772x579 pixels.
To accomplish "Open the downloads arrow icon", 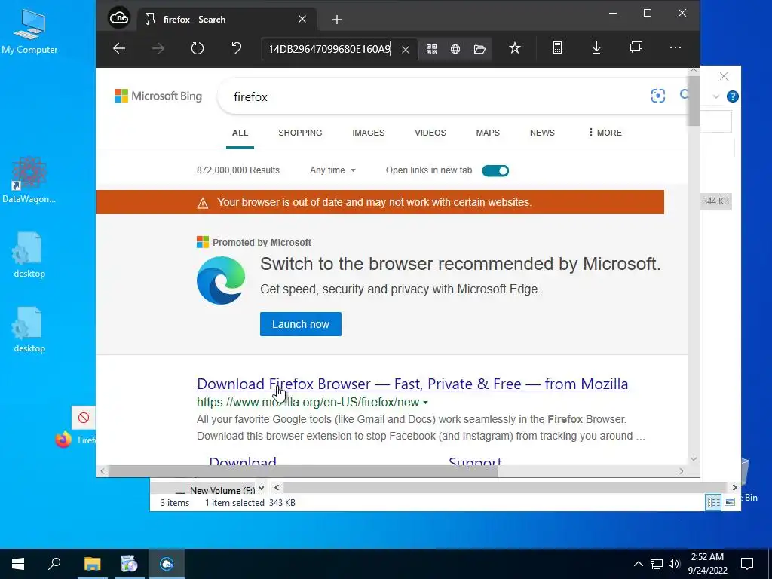I will coord(596,47).
